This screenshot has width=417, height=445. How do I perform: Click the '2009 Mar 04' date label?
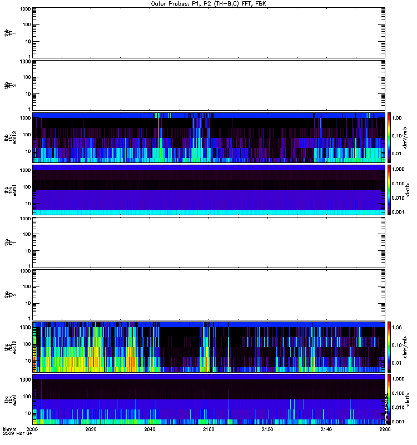click(x=18, y=434)
